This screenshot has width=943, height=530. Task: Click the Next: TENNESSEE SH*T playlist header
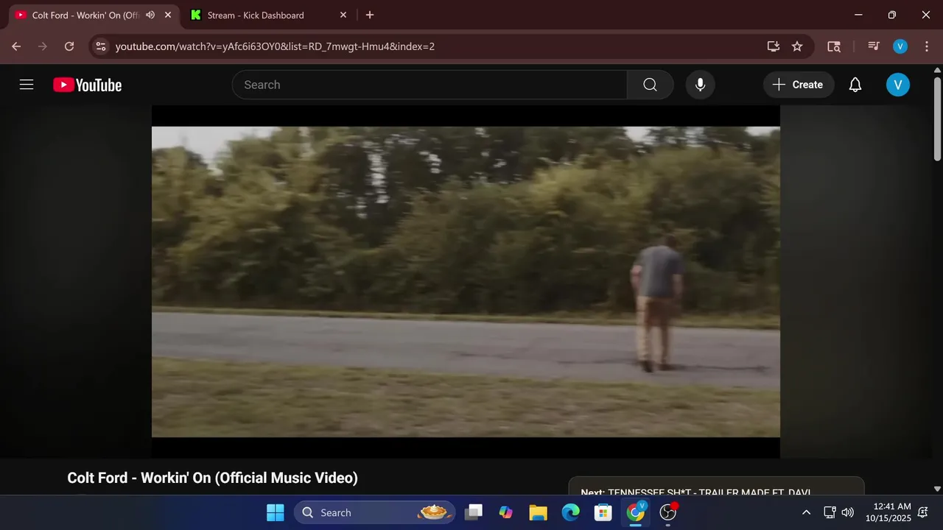pyautogui.click(x=695, y=492)
